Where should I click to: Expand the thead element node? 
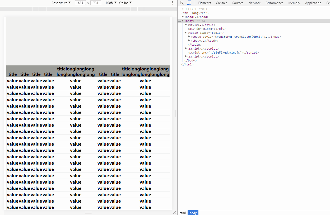(189, 37)
